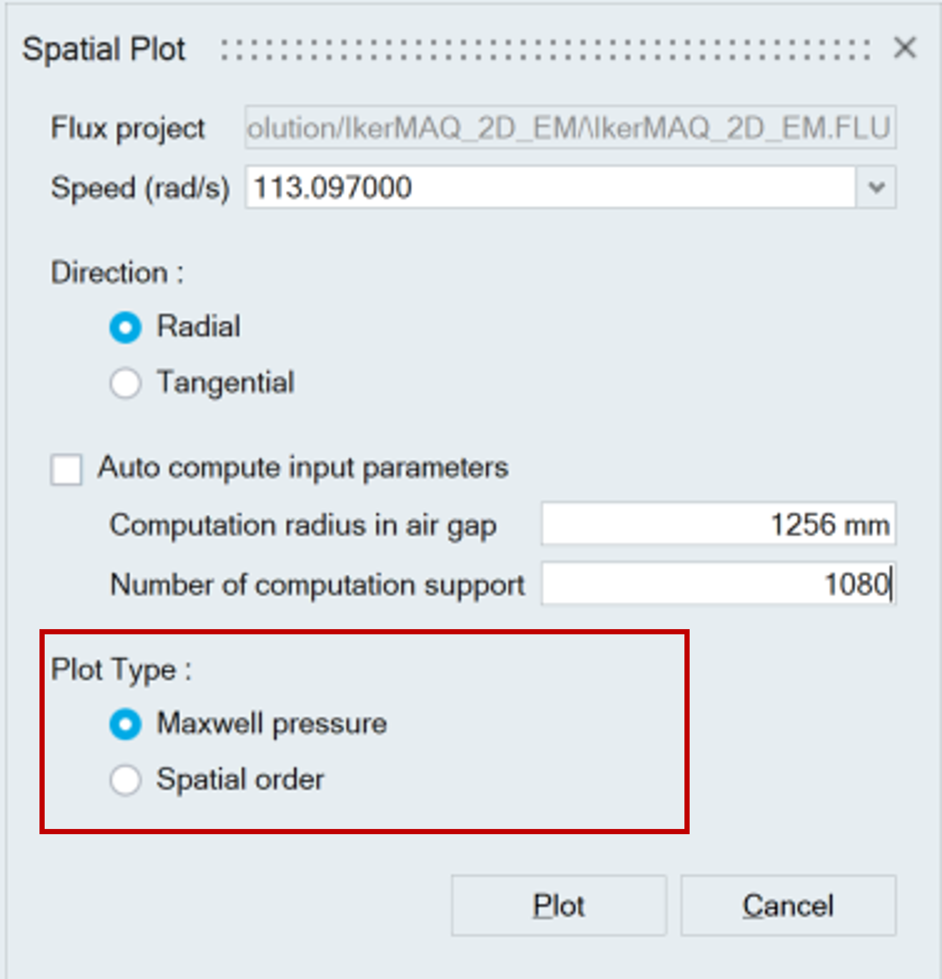Click the Speed value input field
The width and height of the screenshot is (942, 979).
click(x=550, y=187)
